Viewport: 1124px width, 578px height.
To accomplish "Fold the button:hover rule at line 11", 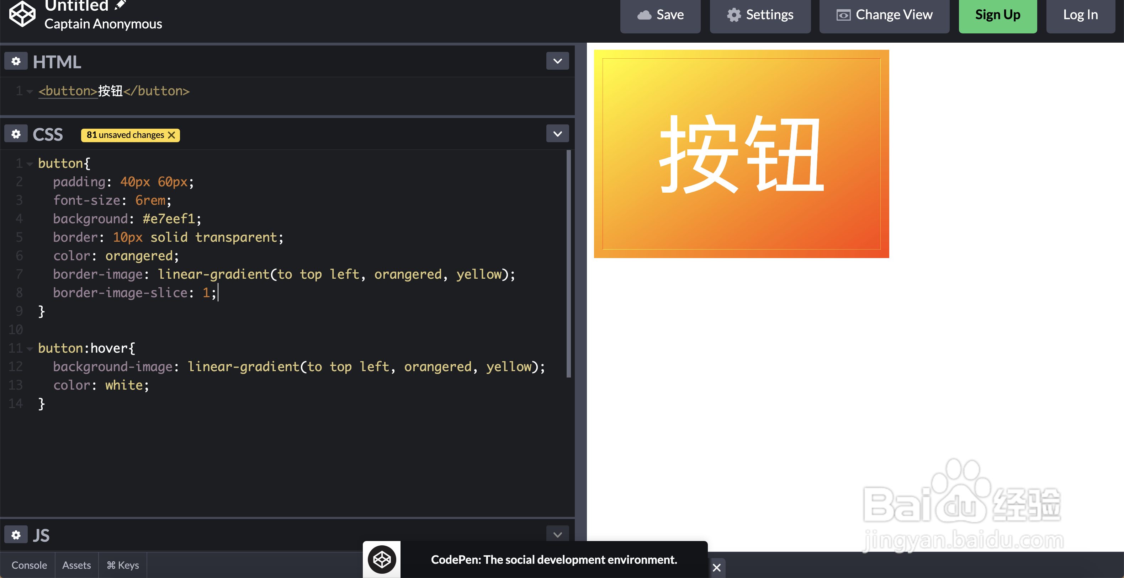I will pyautogui.click(x=29, y=349).
